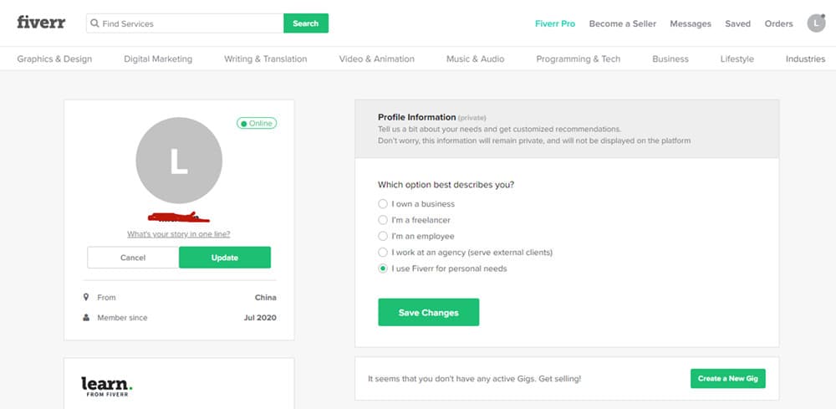Select 'I'm a freelancer' option
Screen dimensions: 836x409
[x=383, y=220]
